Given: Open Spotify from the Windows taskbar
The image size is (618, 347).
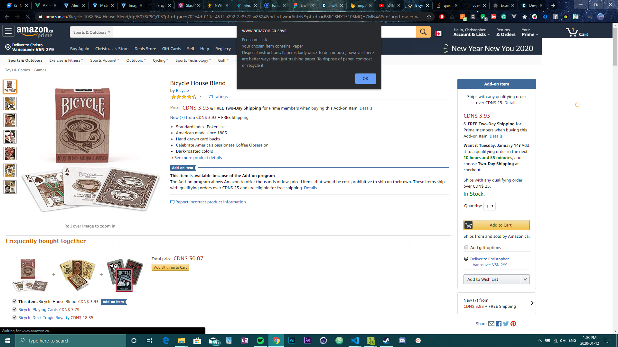Looking at the screenshot, I should (x=260, y=341).
